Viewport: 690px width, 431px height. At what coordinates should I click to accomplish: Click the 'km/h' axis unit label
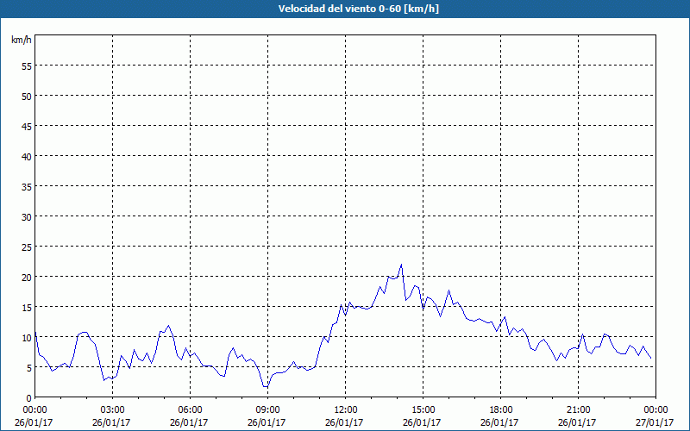pyautogui.click(x=22, y=40)
